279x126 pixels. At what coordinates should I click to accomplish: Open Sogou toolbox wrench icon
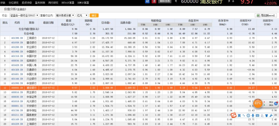tap(271, 115)
